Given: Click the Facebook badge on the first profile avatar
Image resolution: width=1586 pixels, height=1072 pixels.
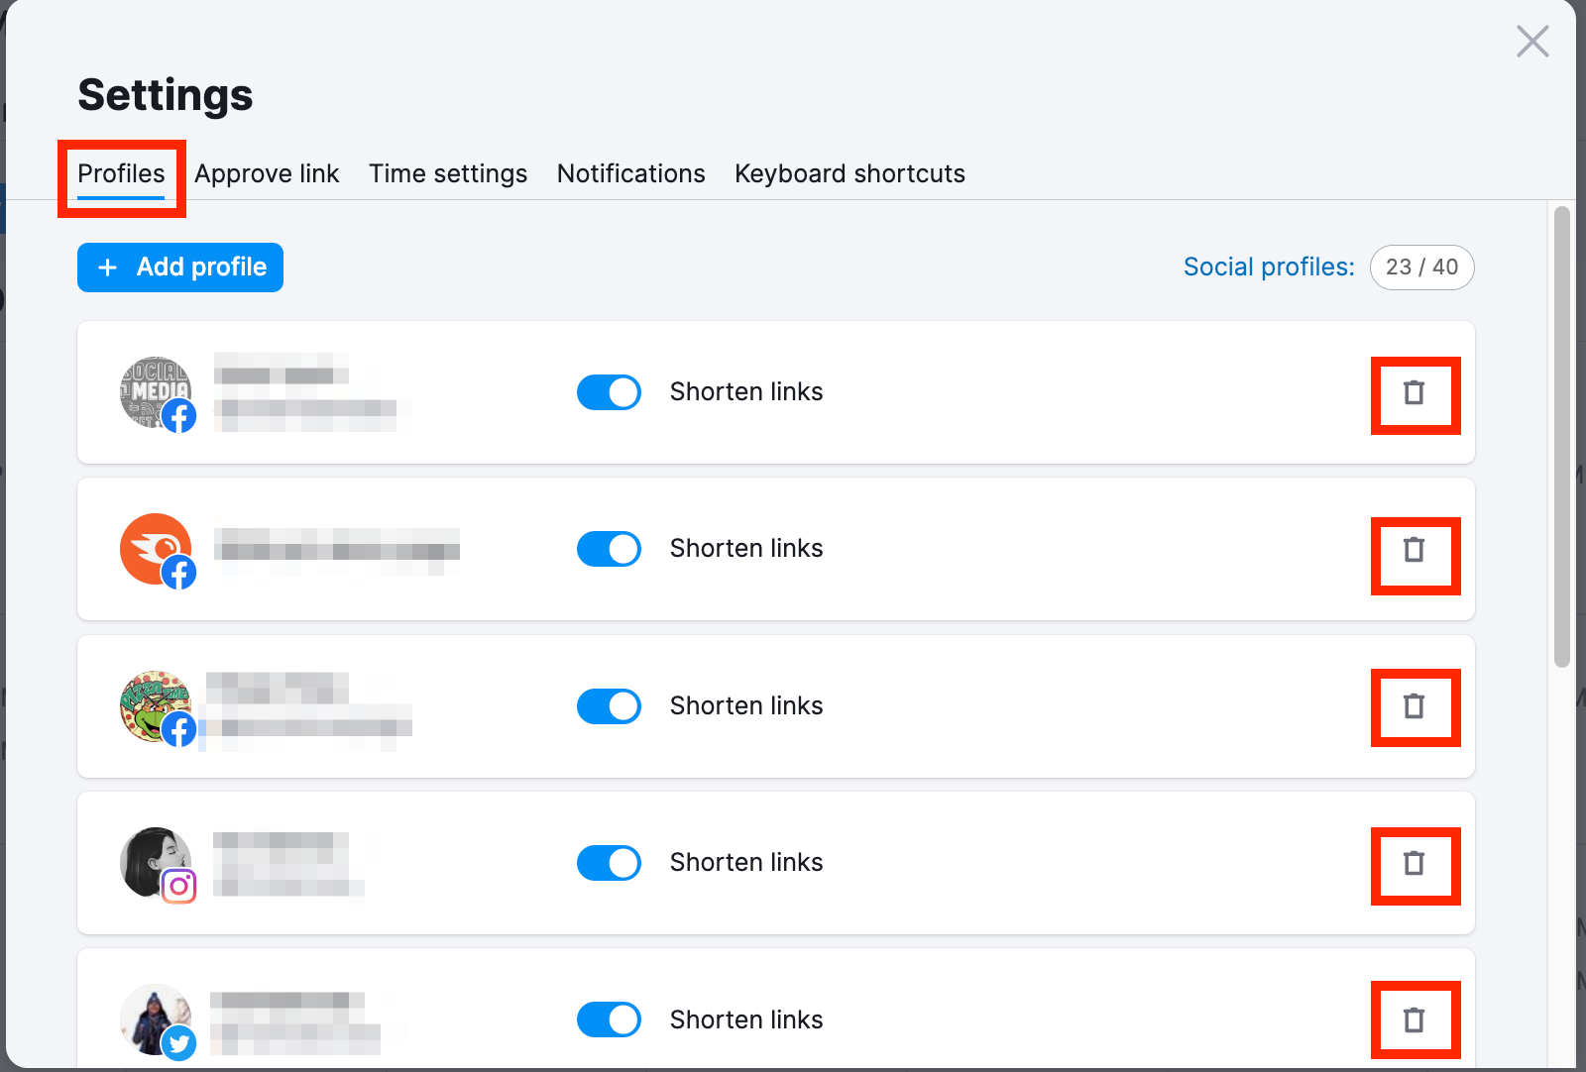Looking at the screenshot, I should (180, 417).
